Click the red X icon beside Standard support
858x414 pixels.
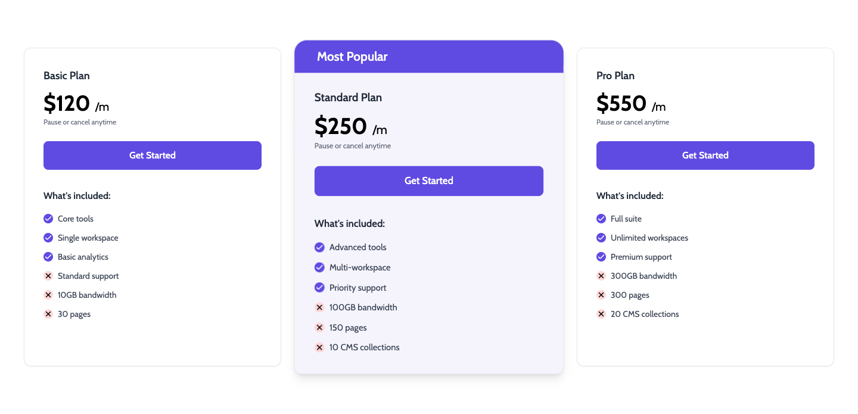point(48,276)
